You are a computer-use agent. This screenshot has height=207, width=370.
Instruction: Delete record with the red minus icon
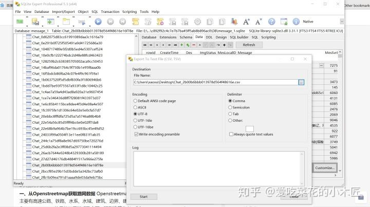(x=194, y=45)
